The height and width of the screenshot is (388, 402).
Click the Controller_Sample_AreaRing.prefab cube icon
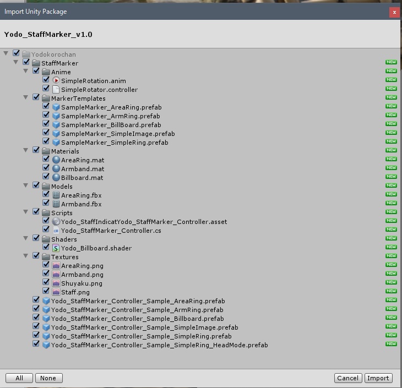click(46, 301)
